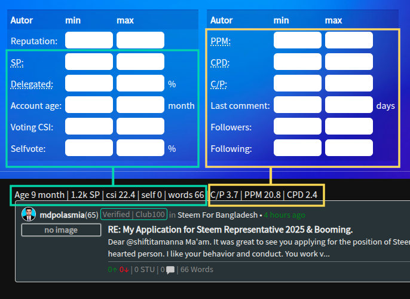410x299 pixels.
Task: Click the csi 22.4 stat
Action: tap(121, 195)
